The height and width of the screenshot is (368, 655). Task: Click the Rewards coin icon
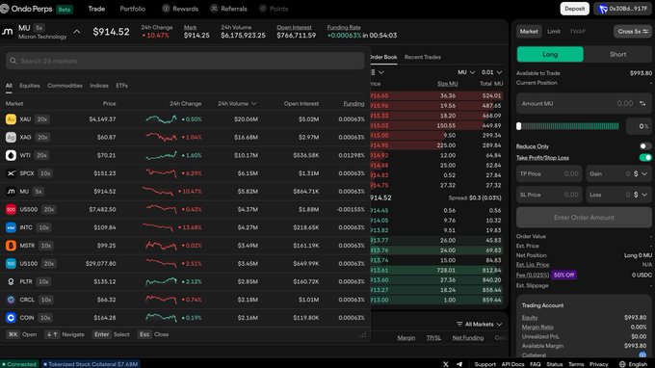click(x=166, y=9)
